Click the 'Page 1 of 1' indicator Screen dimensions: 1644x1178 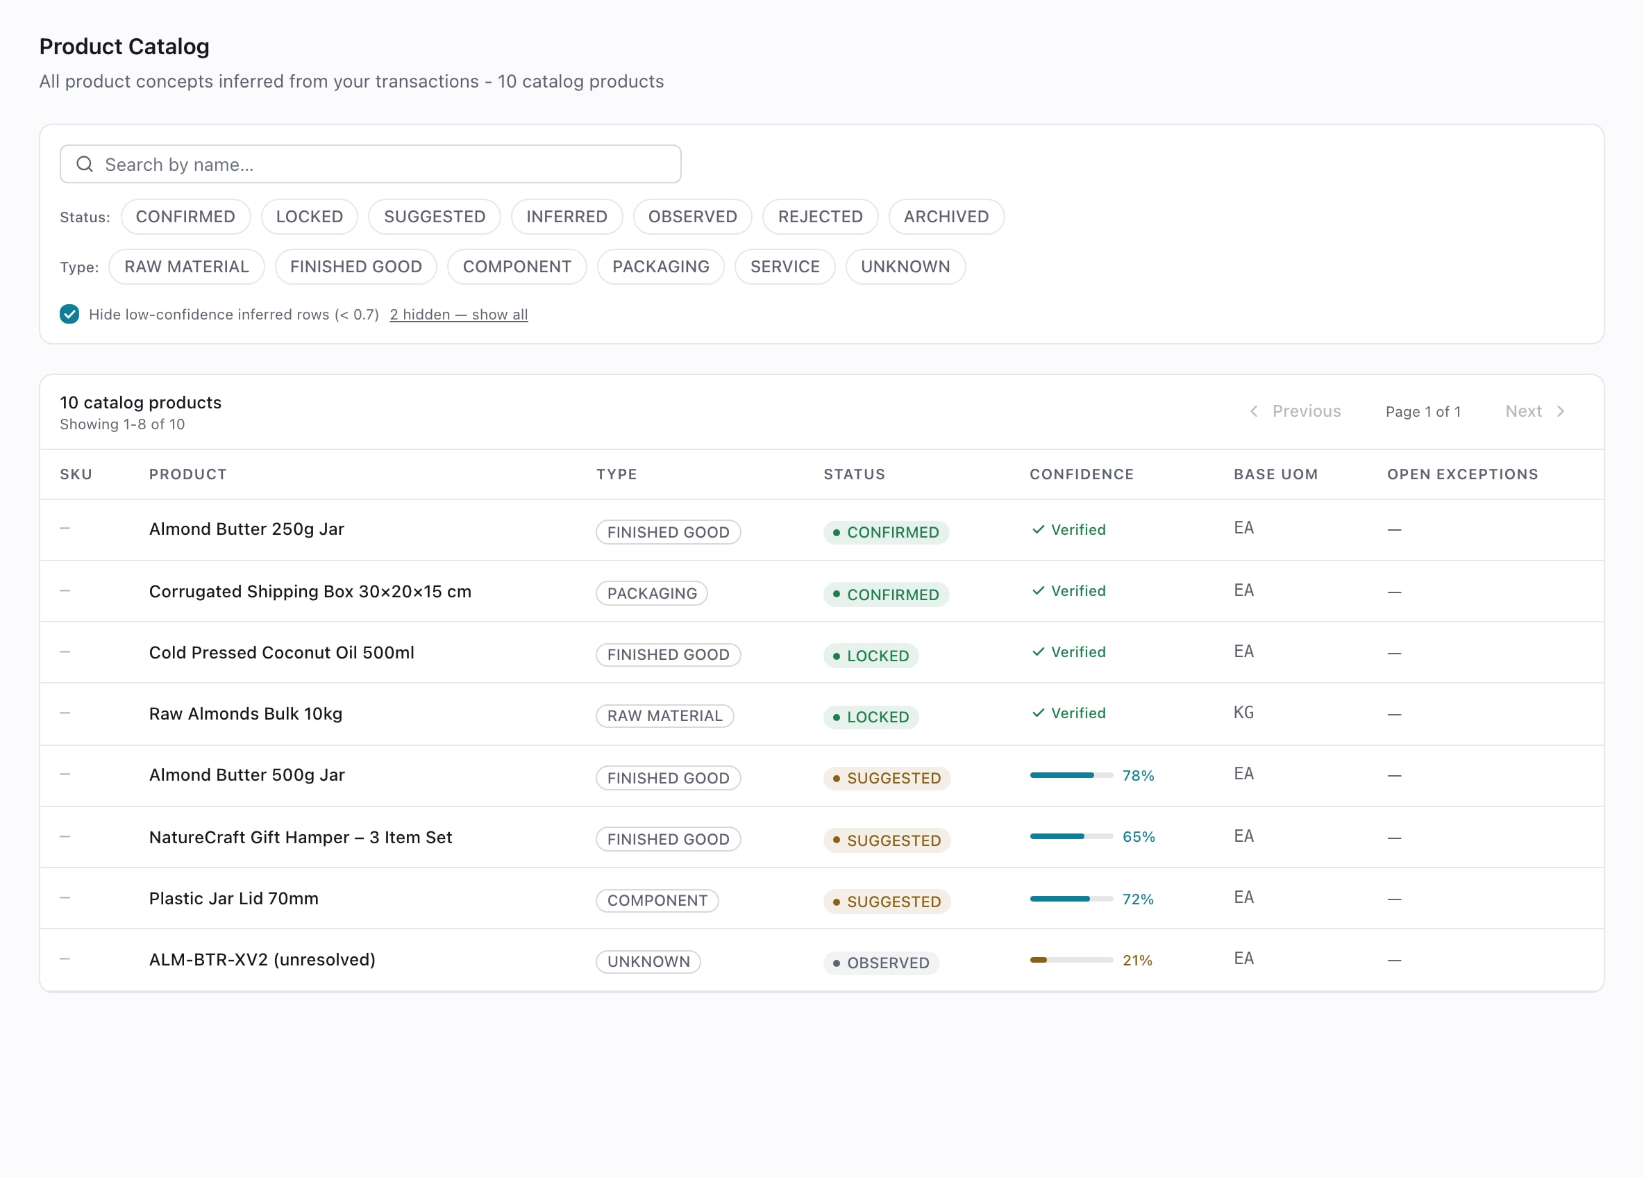(x=1423, y=411)
